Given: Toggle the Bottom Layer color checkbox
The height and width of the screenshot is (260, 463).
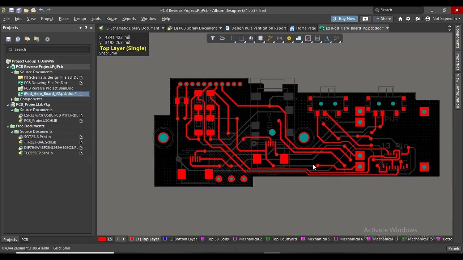Looking at the screenshot, I should (165, 239).
